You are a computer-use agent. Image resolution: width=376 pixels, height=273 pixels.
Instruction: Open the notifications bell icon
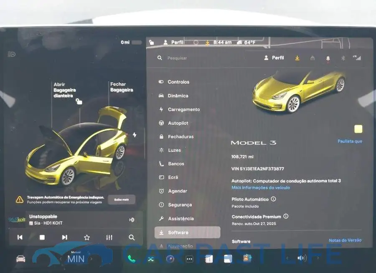328,58
